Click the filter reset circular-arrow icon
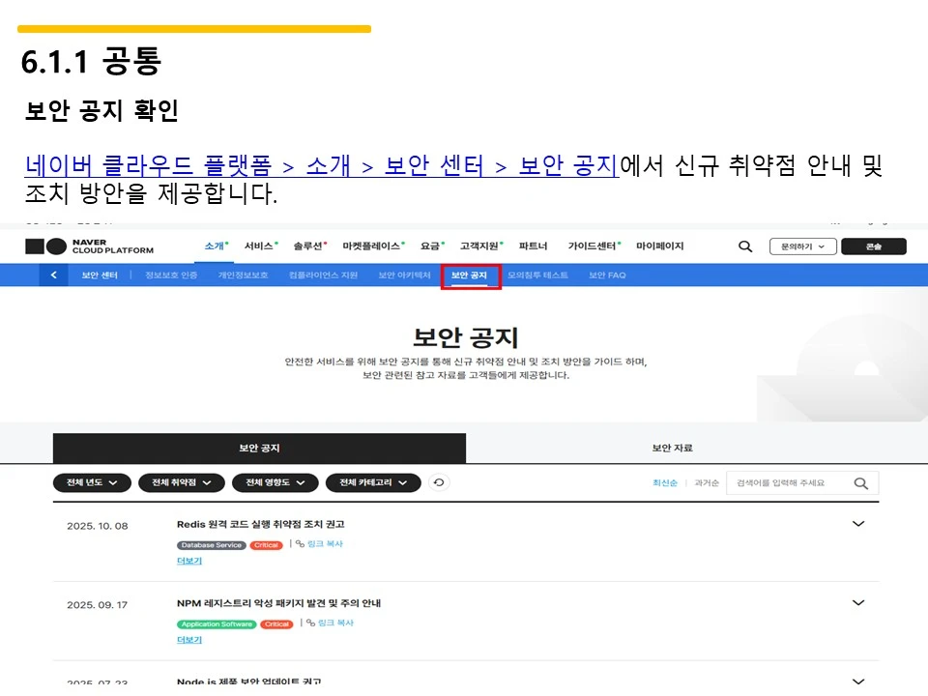 click(438, 481)
